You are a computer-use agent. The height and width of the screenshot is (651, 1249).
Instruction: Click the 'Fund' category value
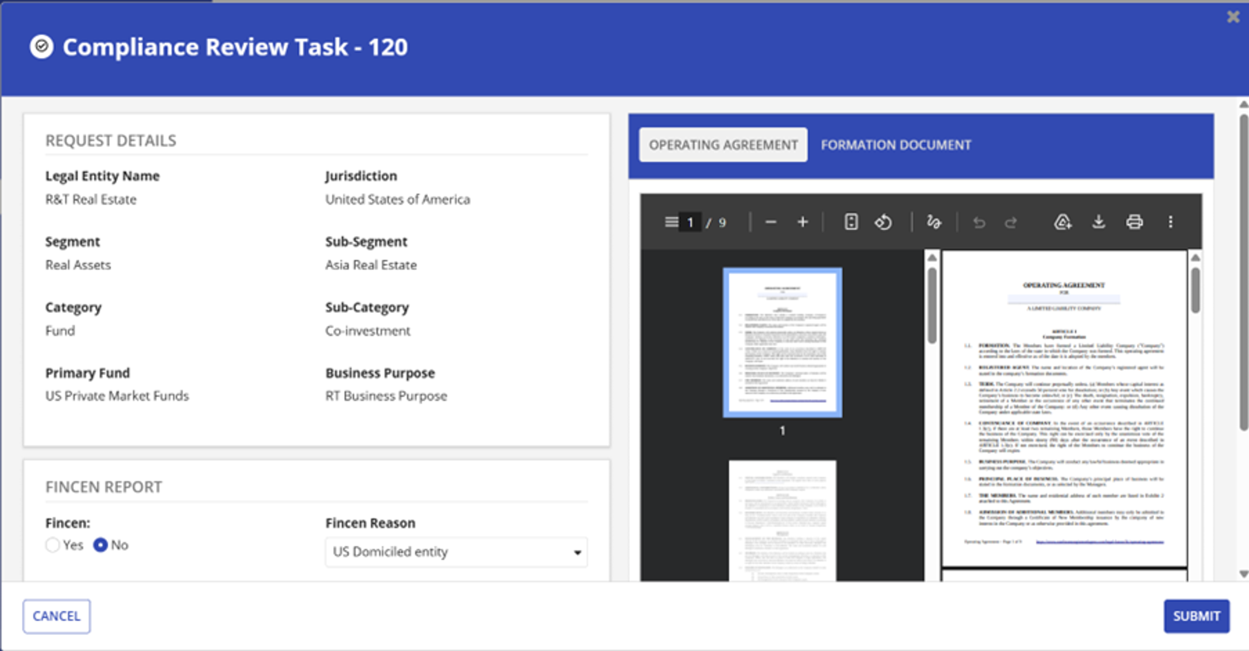(60, 331)
